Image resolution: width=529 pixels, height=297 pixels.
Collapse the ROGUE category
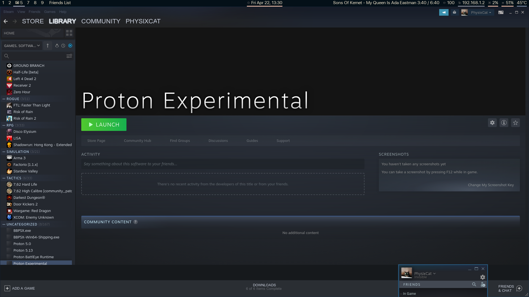click(x=4, y=99)
